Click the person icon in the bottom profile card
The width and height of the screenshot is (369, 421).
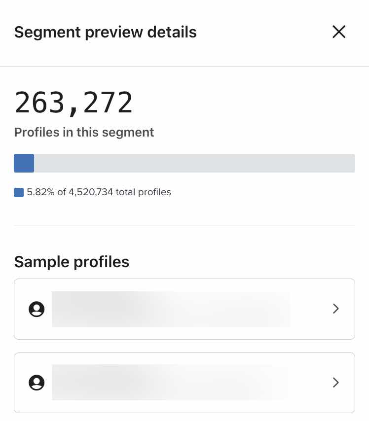(37, 383)
